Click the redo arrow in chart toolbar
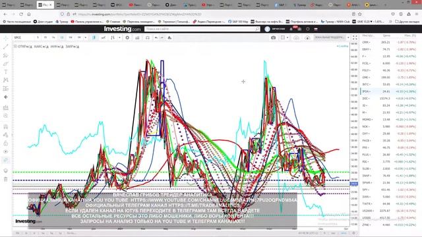 [x=162, y=38]
